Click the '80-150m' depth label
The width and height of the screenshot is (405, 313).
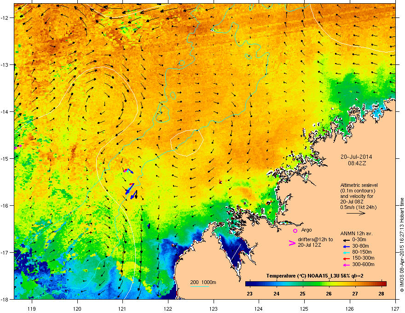(362, 252)
